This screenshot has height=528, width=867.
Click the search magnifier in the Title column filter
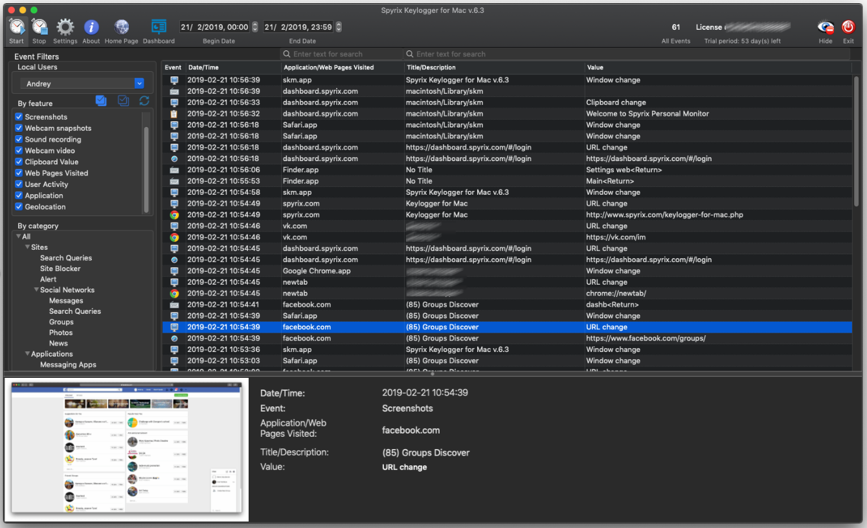tap(410, 54)
